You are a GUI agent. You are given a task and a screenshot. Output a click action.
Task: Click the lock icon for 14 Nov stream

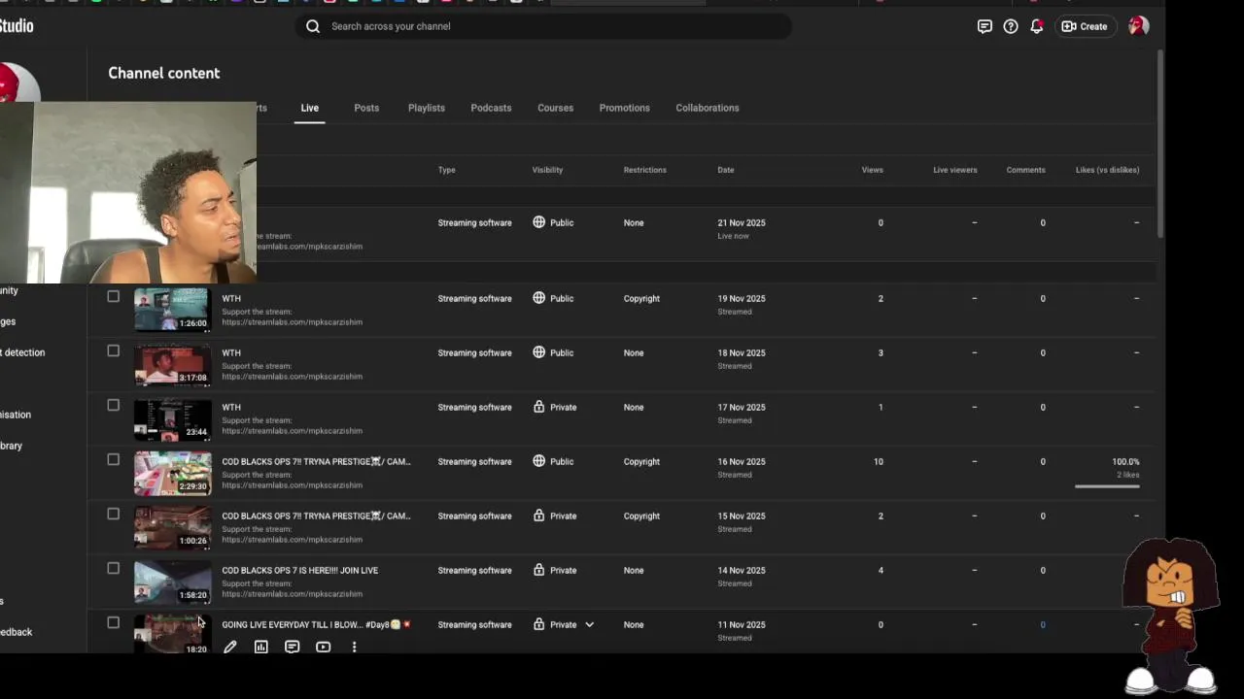pyautogui.click(x=538, y=570)
